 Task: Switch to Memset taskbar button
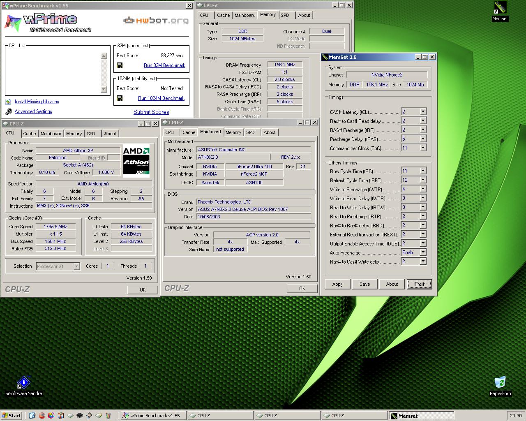tap(422, 416)
